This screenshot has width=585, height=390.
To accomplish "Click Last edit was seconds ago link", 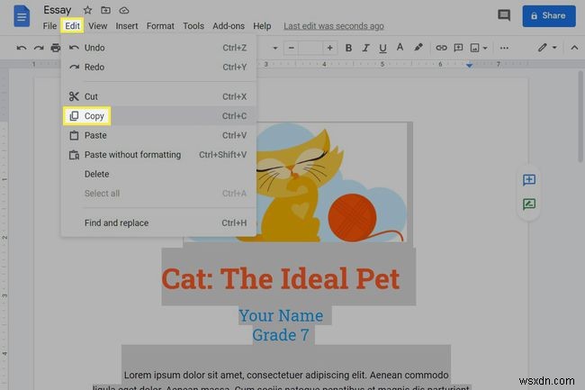I will click(334, 26).
